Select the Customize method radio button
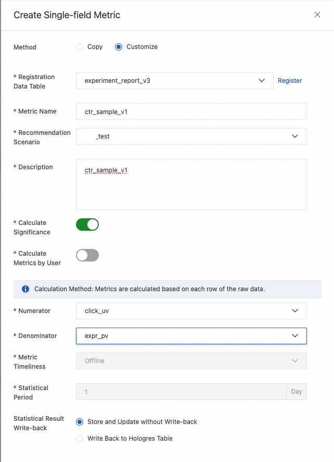 119,47
